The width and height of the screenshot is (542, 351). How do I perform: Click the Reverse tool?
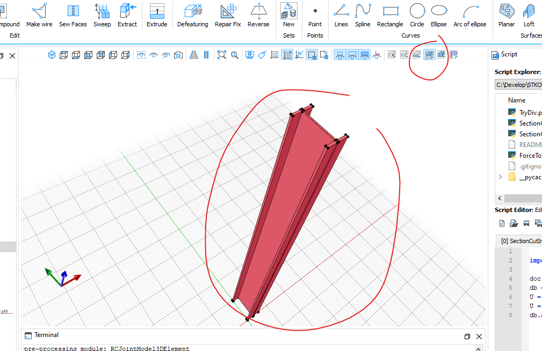pos(258,15)
